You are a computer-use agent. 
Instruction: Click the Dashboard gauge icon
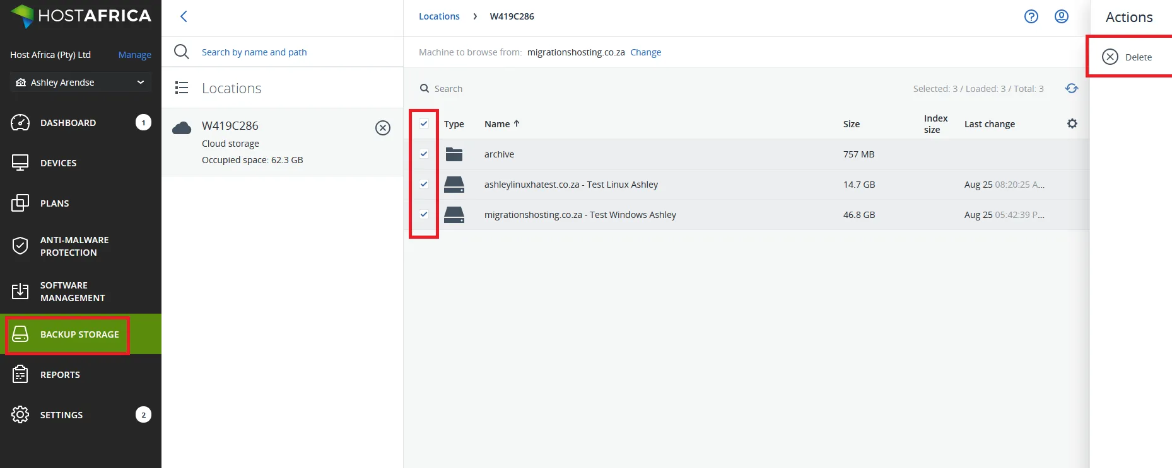click(20, 123)
